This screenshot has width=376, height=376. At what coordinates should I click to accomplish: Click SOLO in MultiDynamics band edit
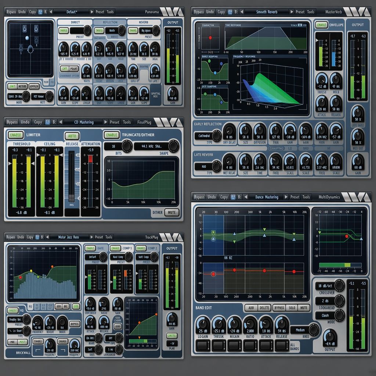click(x=292, y=308)
